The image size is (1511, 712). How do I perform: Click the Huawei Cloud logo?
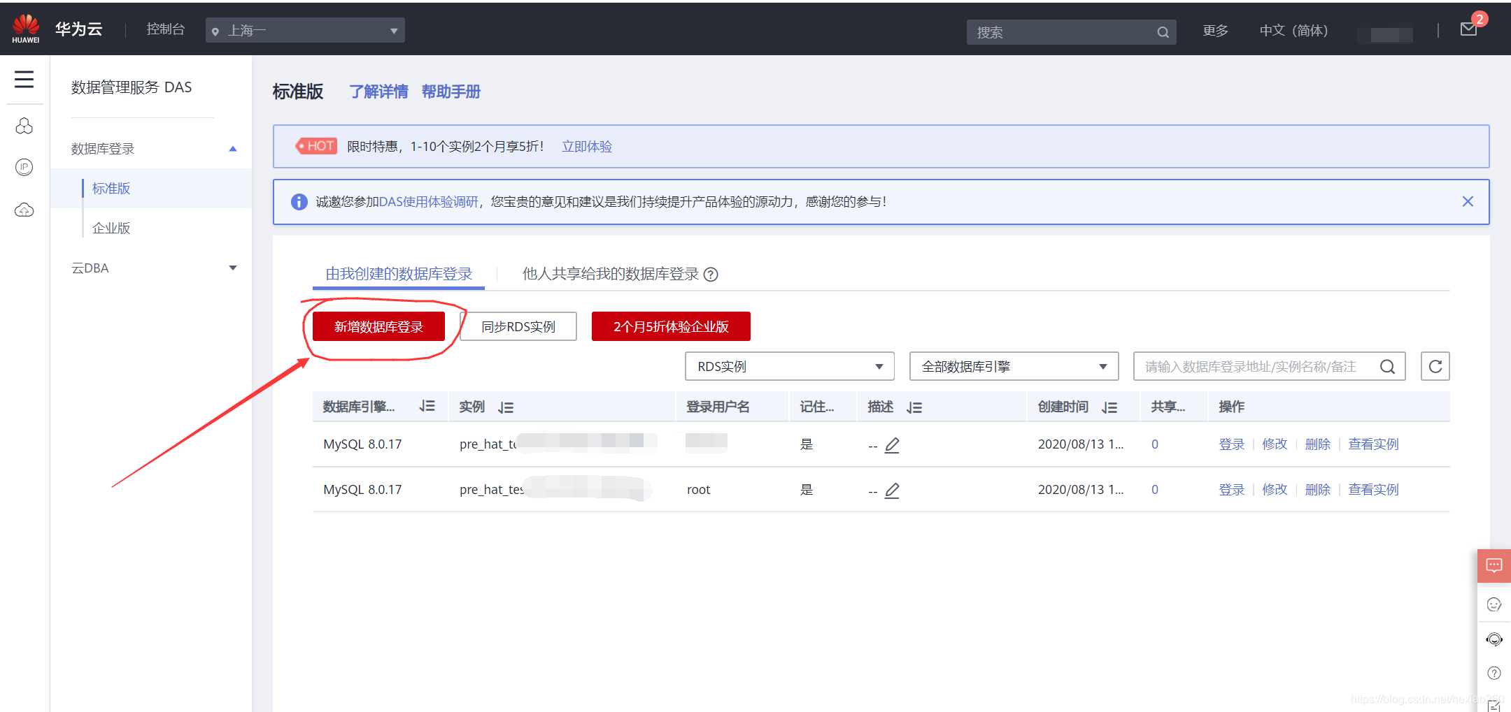click(x=26, y=29)
